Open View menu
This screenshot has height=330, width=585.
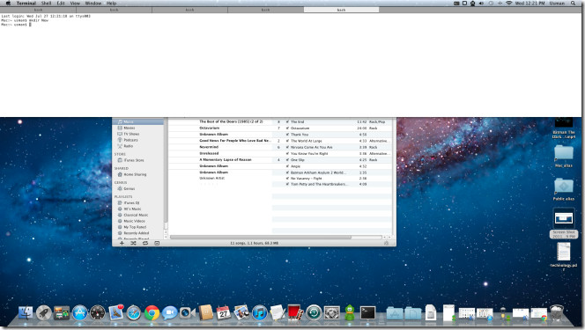75,3
